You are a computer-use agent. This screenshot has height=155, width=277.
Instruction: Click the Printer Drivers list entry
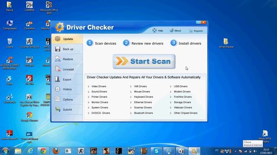(97, 97)
